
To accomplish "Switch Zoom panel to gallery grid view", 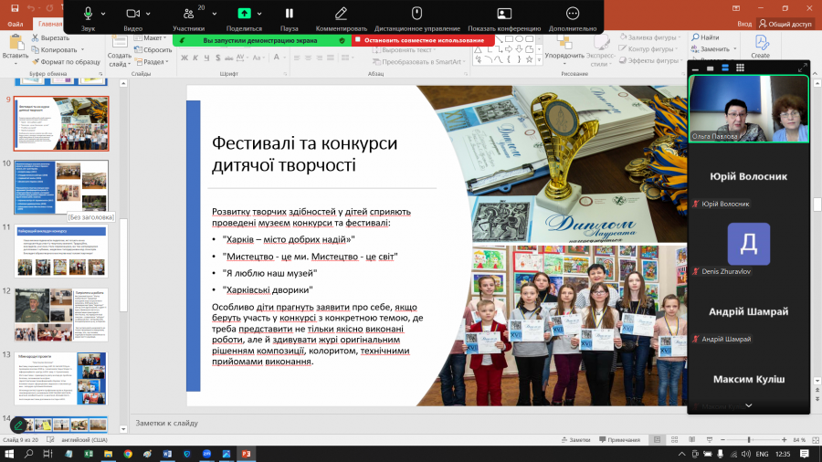I will click(740, 68).
